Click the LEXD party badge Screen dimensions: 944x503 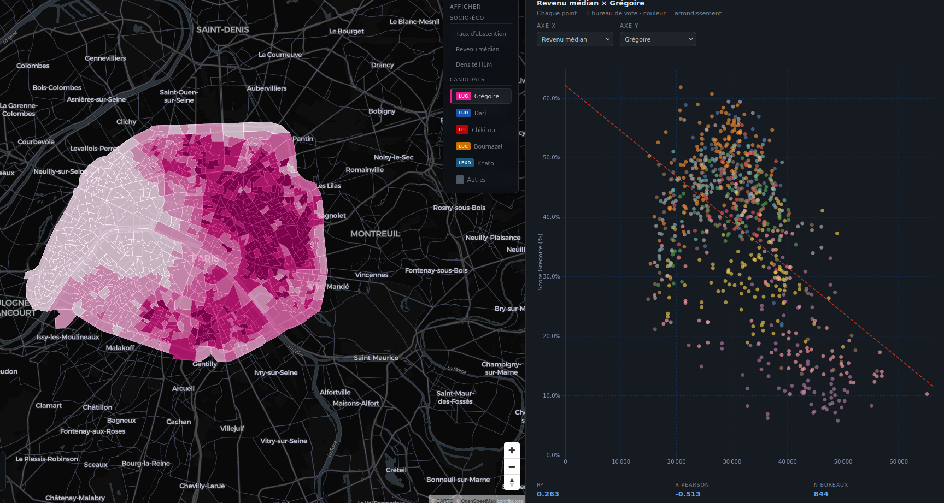[x=465, y=163]
